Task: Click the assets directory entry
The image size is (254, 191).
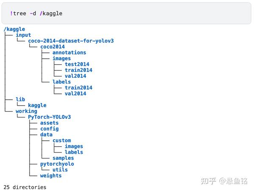Action: 50,123
